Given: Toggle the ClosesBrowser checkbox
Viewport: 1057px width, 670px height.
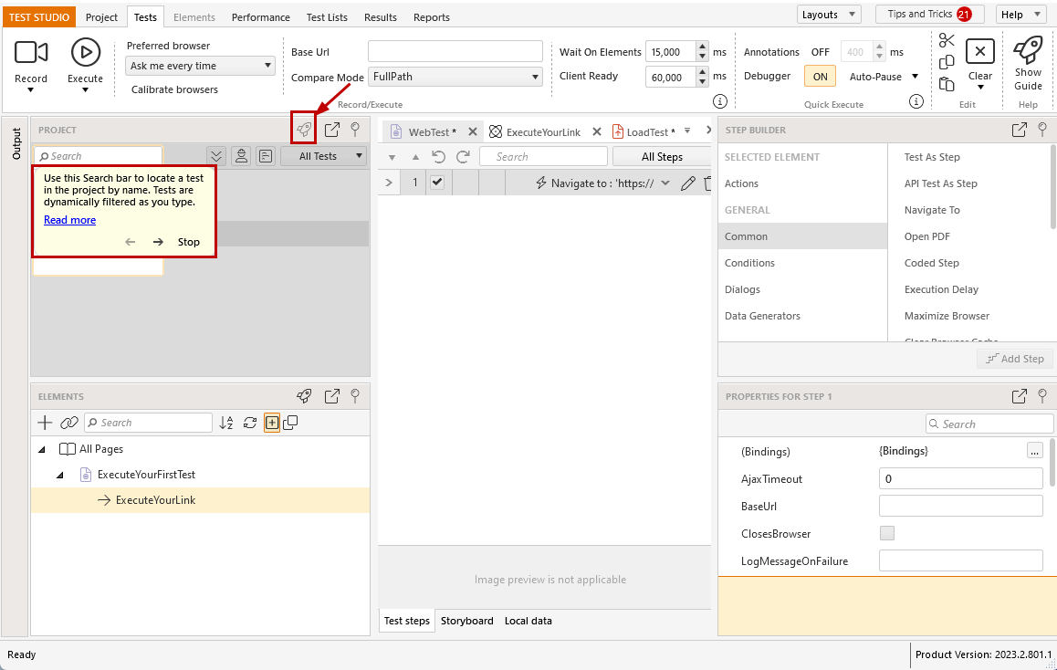Looking at the screenshot, I should tap(887, 533).
